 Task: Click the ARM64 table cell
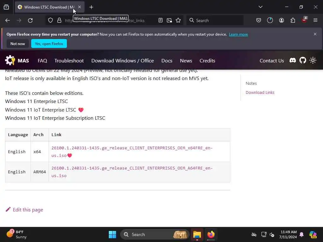pos(39,172)
